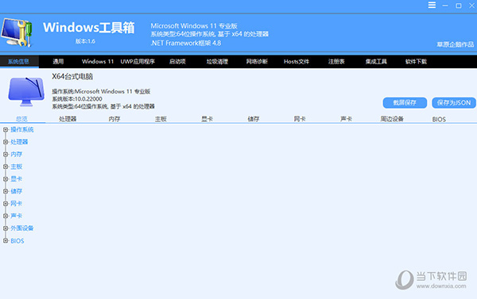Image resolution: width=477 pixels, height=299 pixels.
Task: Minimize the Windows工具箱 window
Action: [445, 6]
